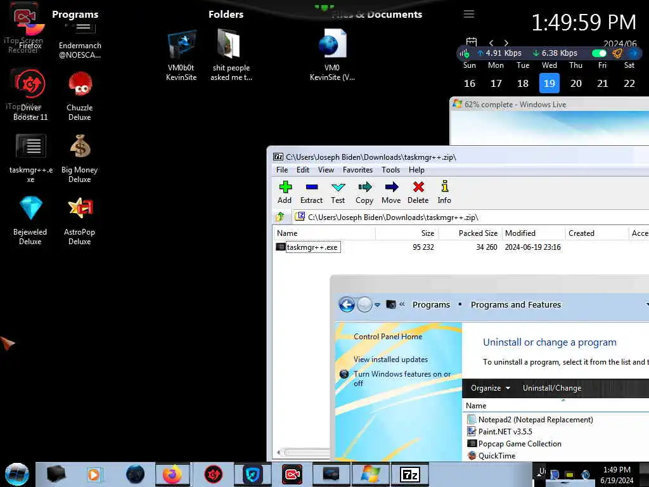Image resolution: width=649 pixels, height=487 pixels.
Task: Run Test on the archive in 7-Zip
Action: (x=338, y=192)
